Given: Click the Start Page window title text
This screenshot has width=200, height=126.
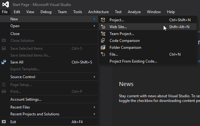Looking at the screenshot, I should [x=42, y=5].
